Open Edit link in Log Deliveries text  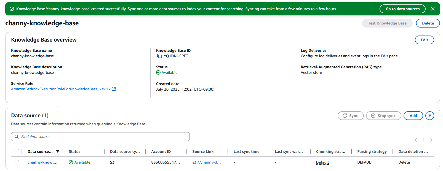tap(384, 56)
